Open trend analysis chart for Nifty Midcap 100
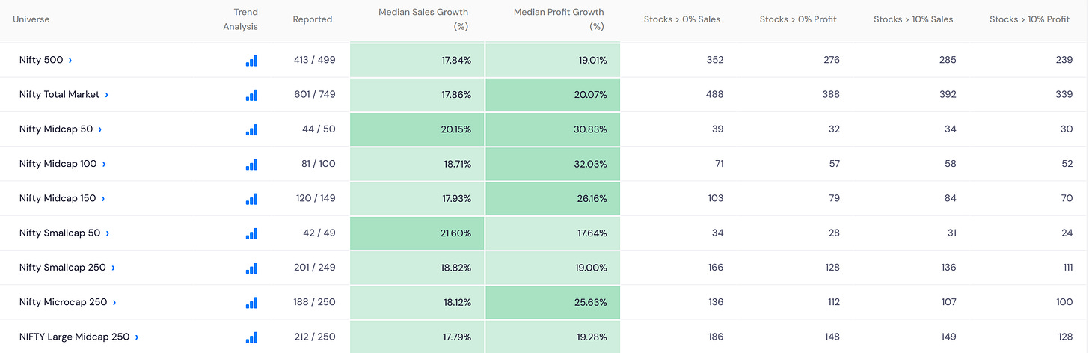Screen dimensions: 1089x353 pos(251,164)
